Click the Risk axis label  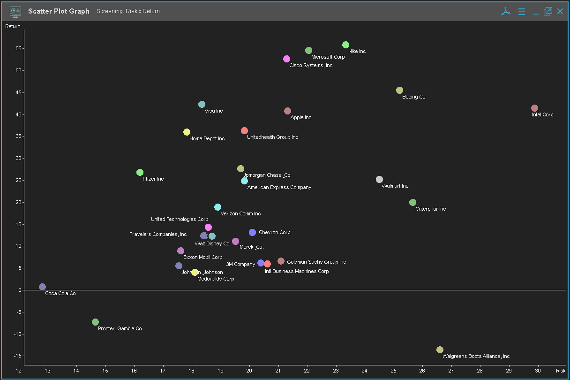click(x=561, y=371)
